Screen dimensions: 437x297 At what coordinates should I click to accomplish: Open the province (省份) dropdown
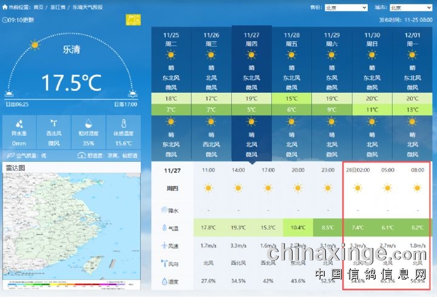[x=346, y=8]
